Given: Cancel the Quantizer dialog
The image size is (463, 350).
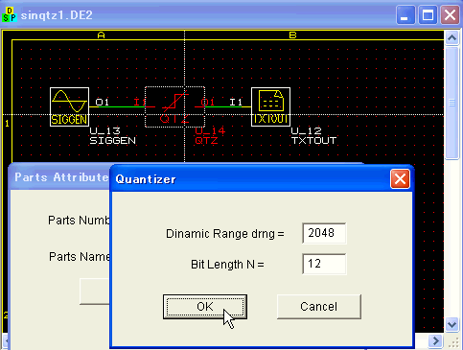Looking at the screenshot, I should [x=319, y=307].
